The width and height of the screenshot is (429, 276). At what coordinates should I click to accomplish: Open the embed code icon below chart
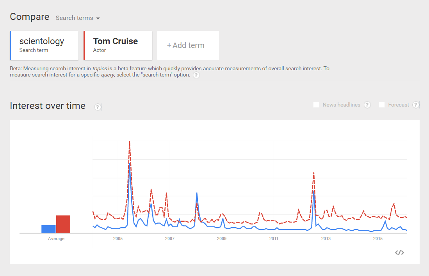click(399, 253)
